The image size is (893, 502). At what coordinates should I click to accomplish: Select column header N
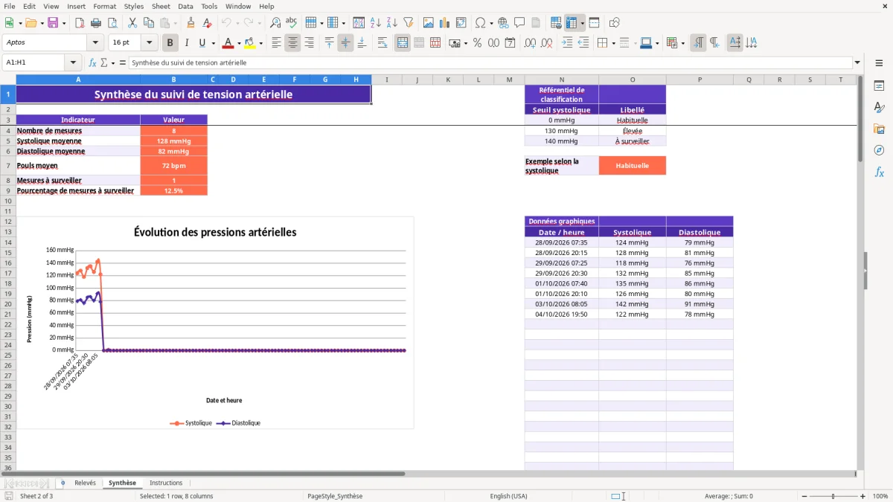click(x=561, y=80)
